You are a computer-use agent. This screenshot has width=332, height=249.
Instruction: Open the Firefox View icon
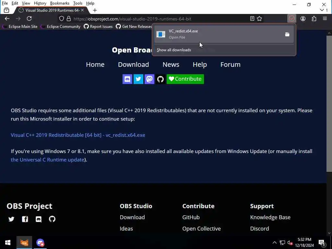6,10
